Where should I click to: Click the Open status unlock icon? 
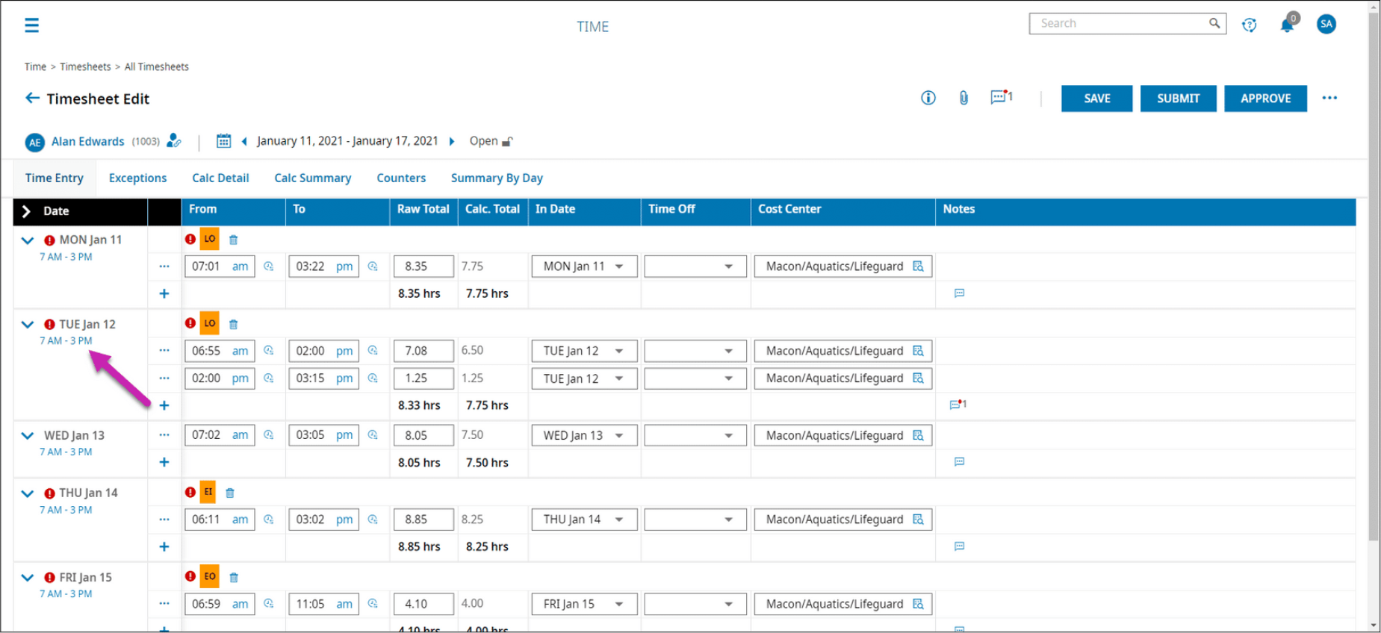(x=507, y=141)
